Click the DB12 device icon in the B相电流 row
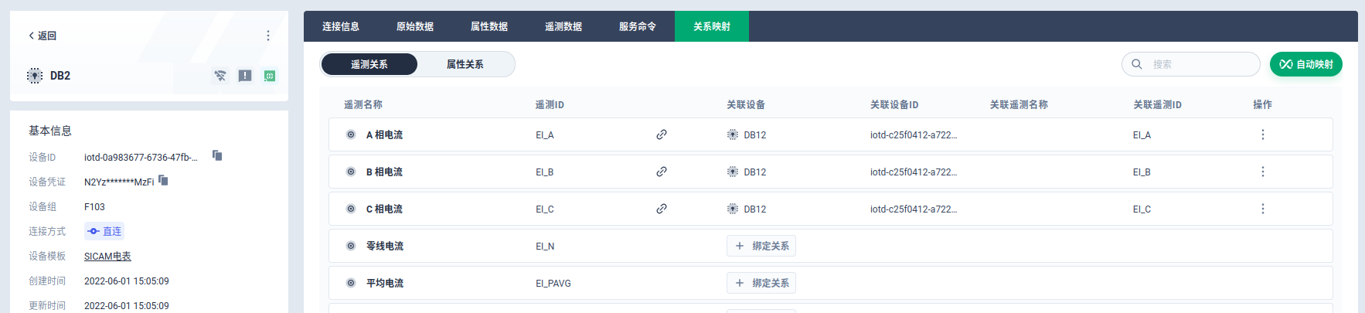 [x=733, y=172]
